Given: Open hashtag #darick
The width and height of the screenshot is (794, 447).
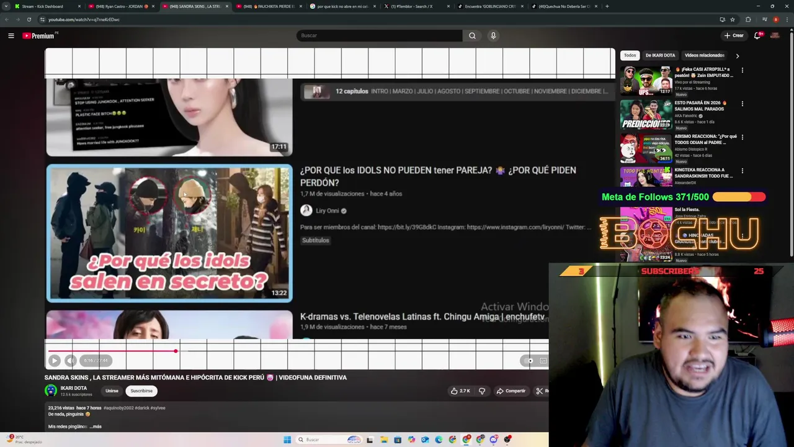Looking at the screenshot, I should 142,408.
